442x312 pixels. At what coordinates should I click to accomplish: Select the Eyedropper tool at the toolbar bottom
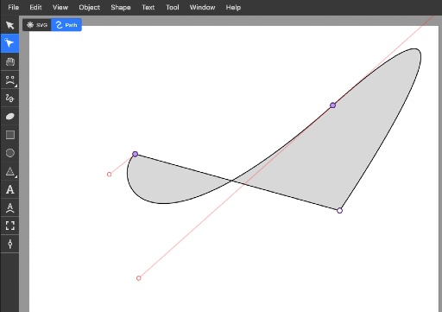coord(9,244)
